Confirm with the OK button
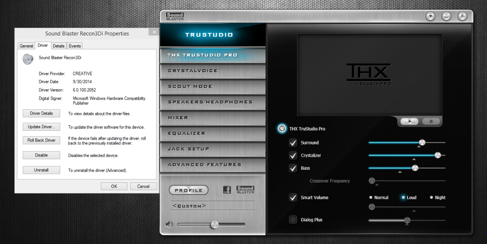This screenshot has width=487, height=244. tap(114, 186)
